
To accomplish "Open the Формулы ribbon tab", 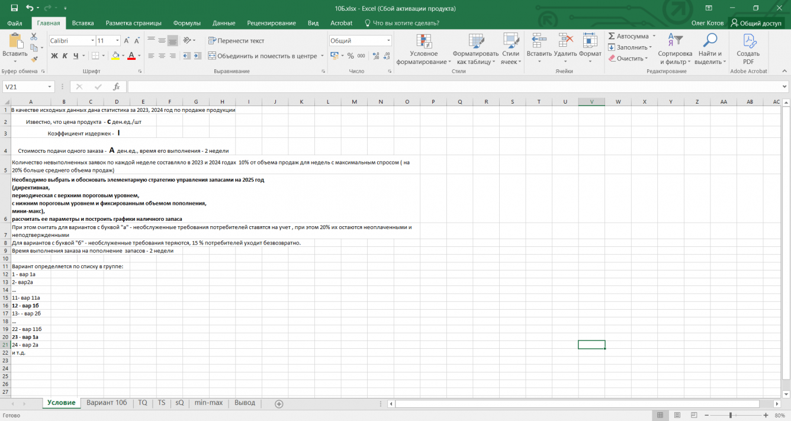I will coord(187,23).
